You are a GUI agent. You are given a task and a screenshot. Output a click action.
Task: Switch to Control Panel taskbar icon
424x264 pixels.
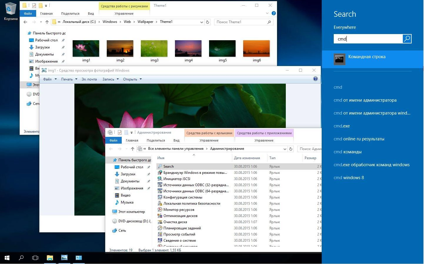(x=79, y=258)
